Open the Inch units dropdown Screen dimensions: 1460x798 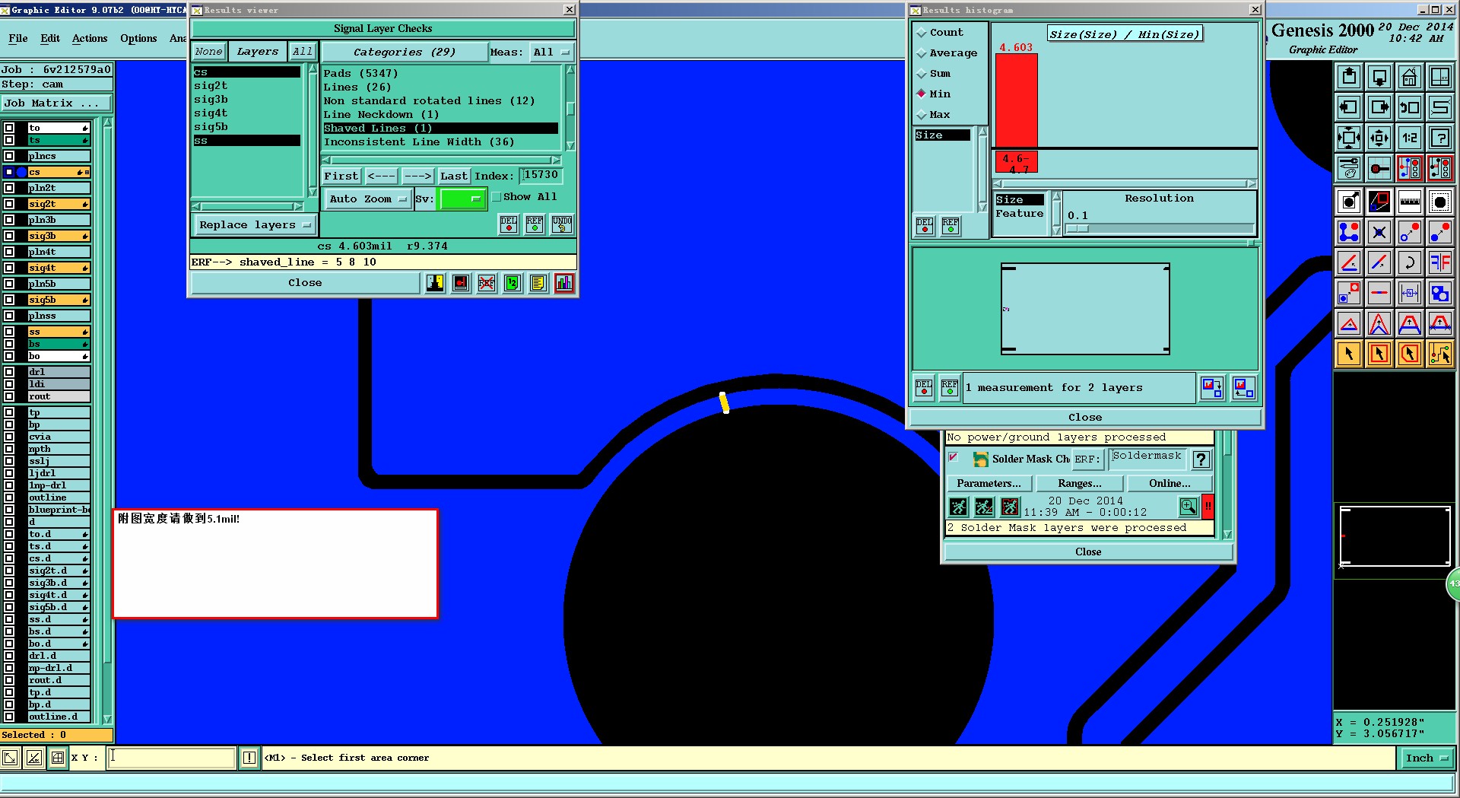tap(1427, 758)
